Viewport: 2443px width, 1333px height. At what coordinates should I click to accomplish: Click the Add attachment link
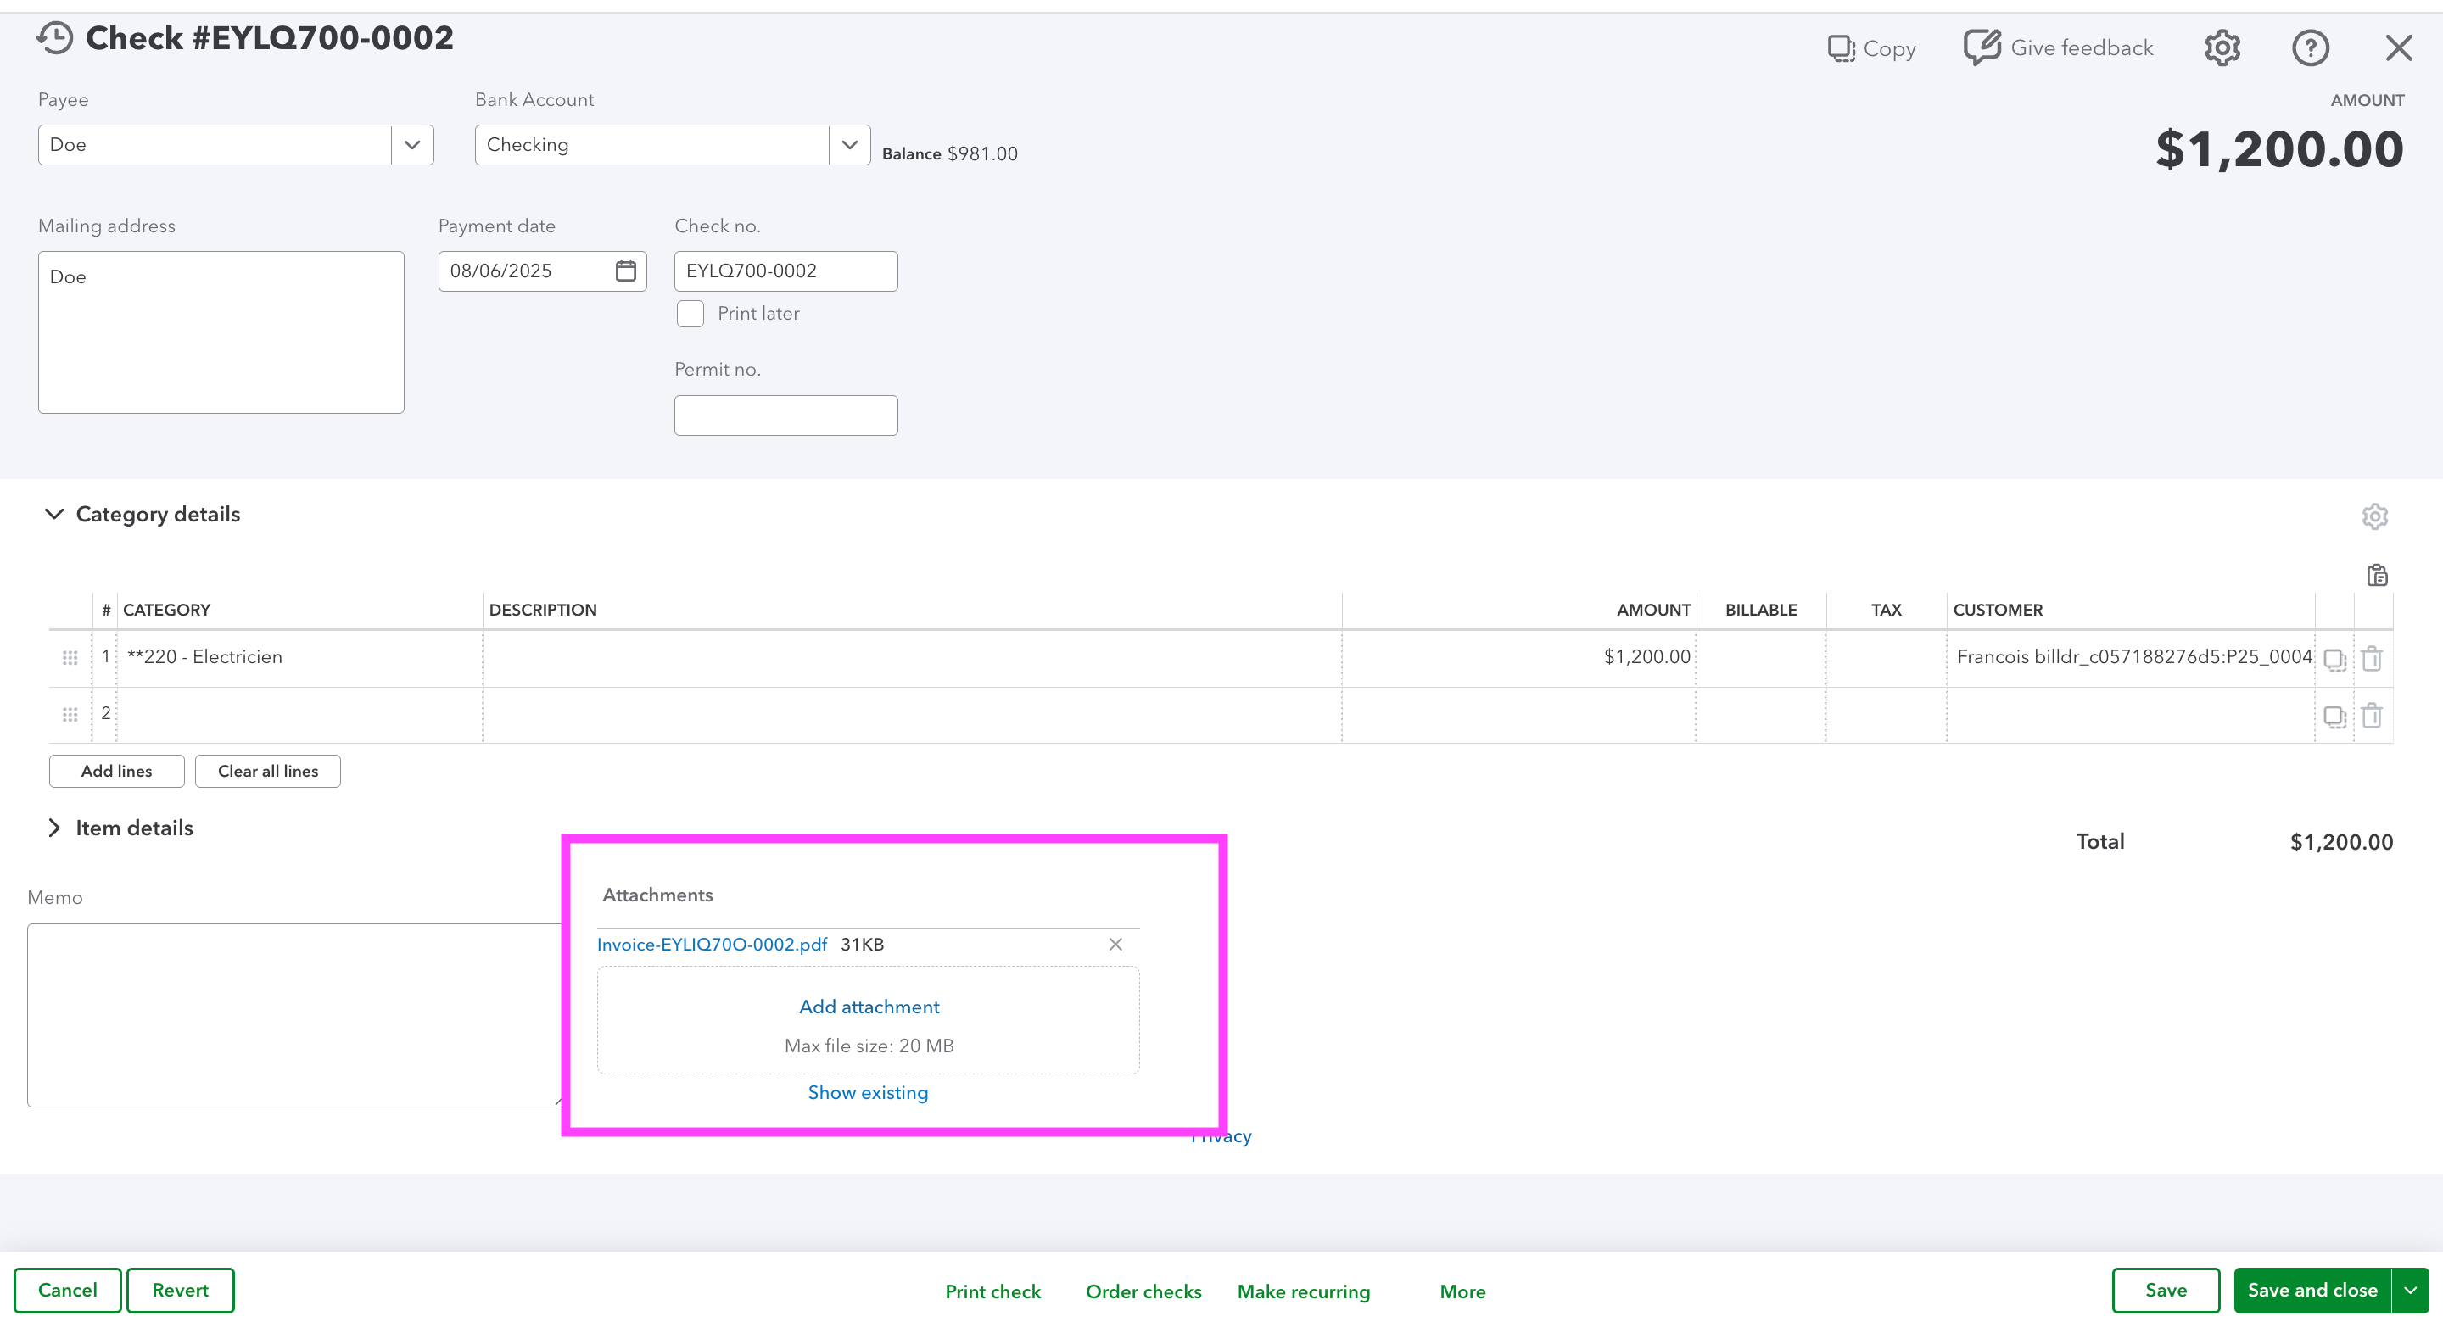pyautogui.click(x=869, y=1007)
